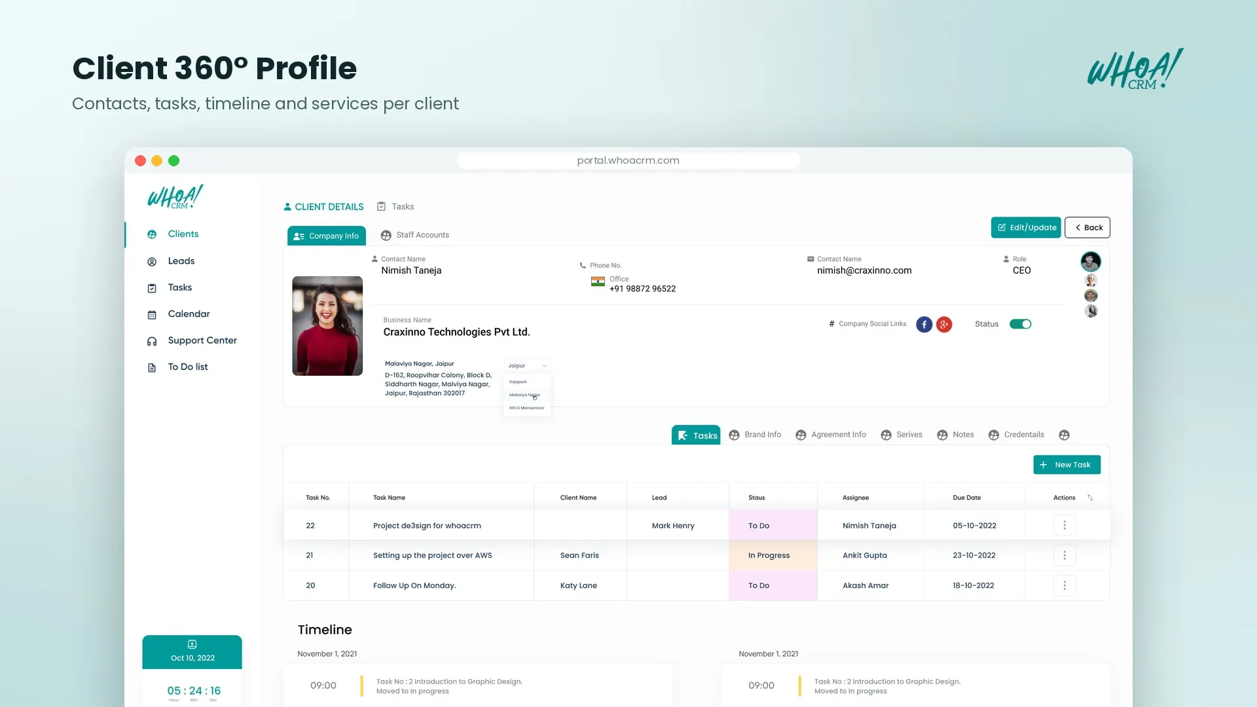Click the Back button
The image size is (1257, 707).
click(x=1087, y=227)
